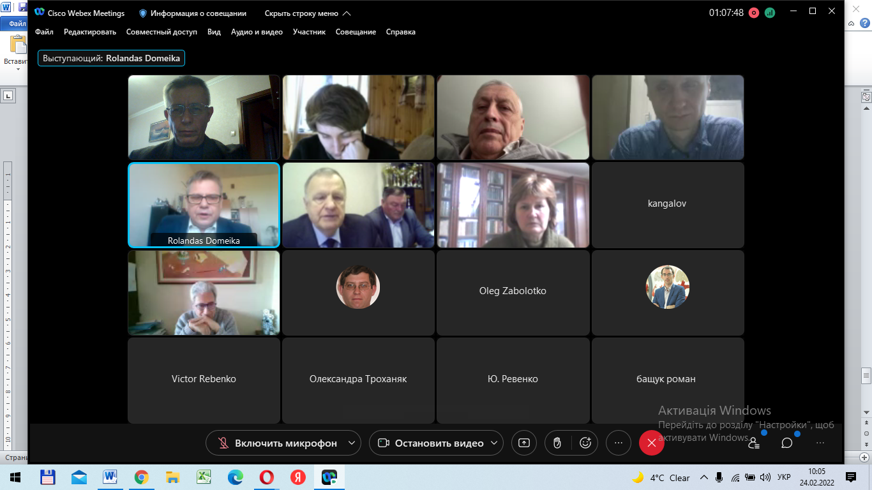The height and width of the screenshot is (490, 872).
Task: Select the Ю. Ревенко tile
Action: (513, 380)
